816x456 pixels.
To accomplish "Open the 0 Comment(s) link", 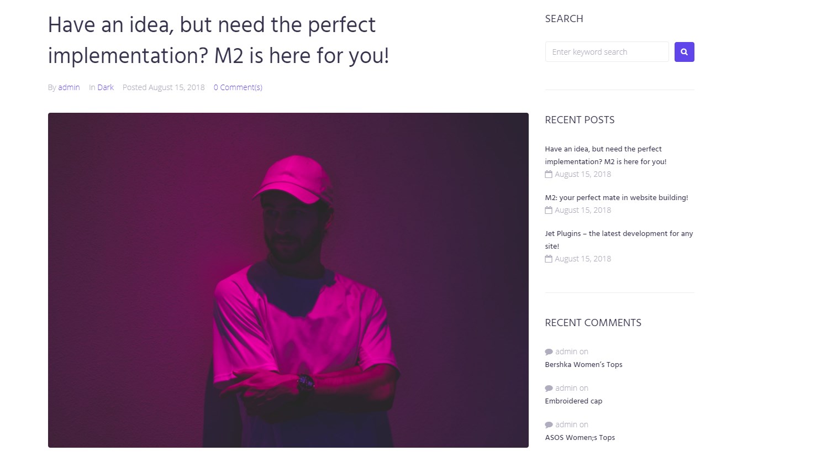I will click(x=238, y=87).
